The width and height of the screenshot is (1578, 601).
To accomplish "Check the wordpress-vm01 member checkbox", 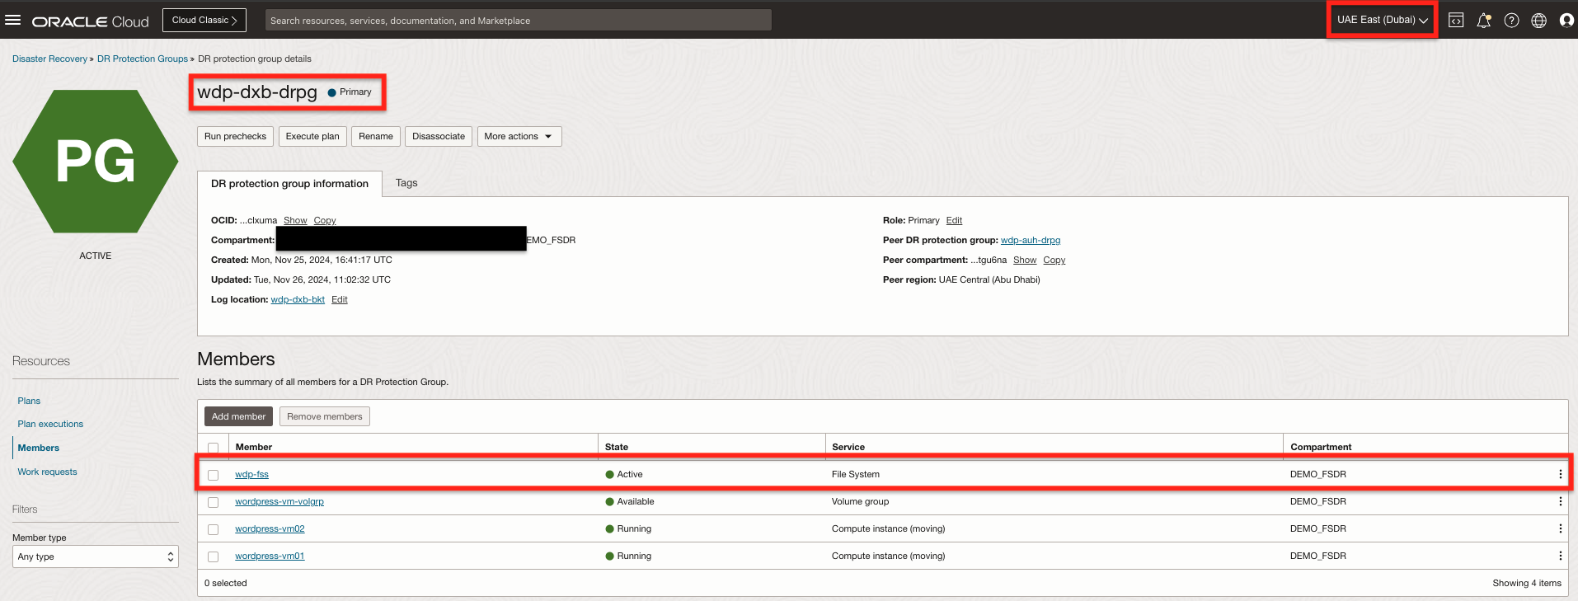I will [214, 556].
